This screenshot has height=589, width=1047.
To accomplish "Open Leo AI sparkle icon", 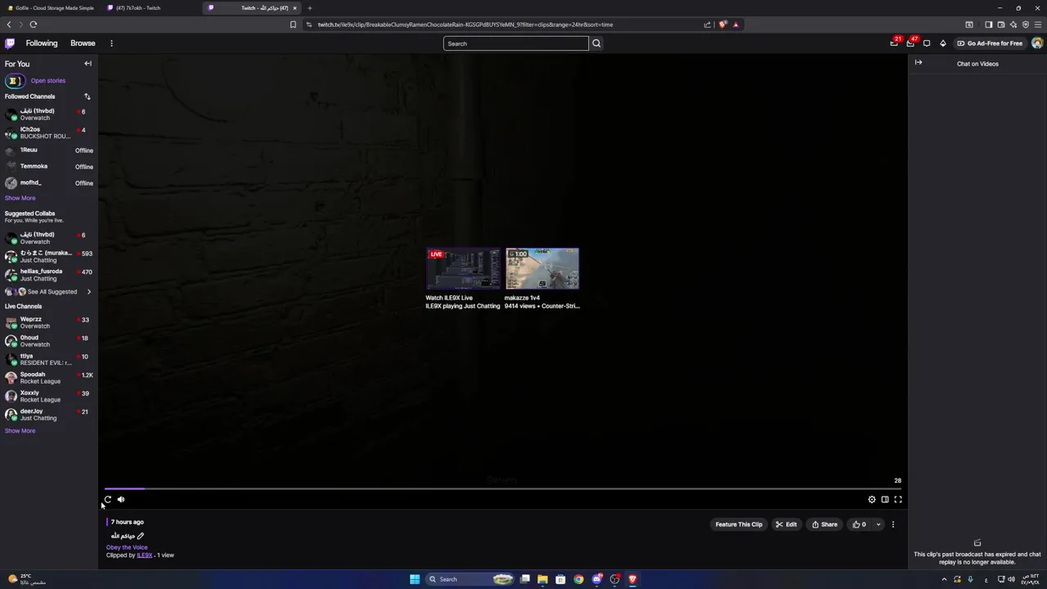I will coord(1013,25).
